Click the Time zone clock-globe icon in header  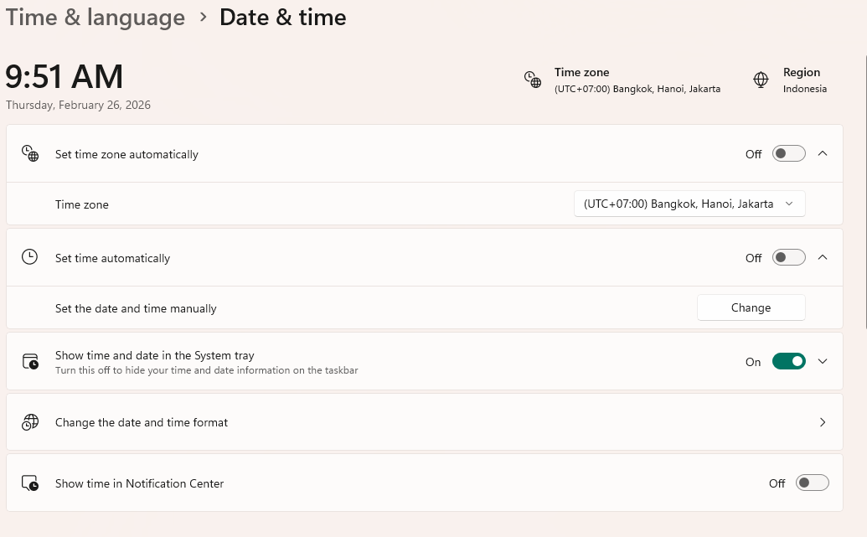pos(533,80)
